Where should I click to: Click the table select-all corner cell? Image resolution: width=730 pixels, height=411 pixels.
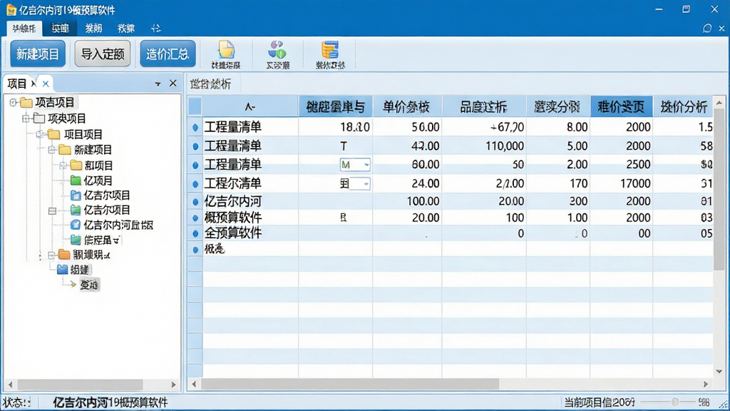coord(195,107)
